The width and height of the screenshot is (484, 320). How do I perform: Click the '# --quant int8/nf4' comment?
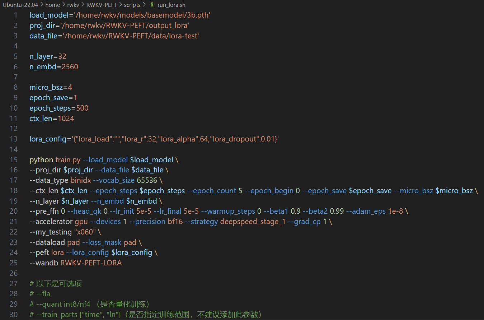(x=60, y=304)
